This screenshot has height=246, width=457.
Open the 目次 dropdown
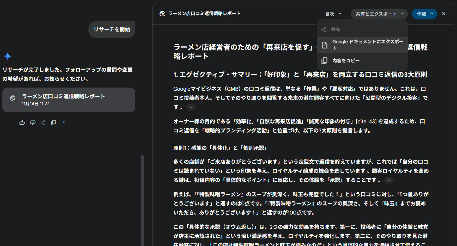[333, 14]
